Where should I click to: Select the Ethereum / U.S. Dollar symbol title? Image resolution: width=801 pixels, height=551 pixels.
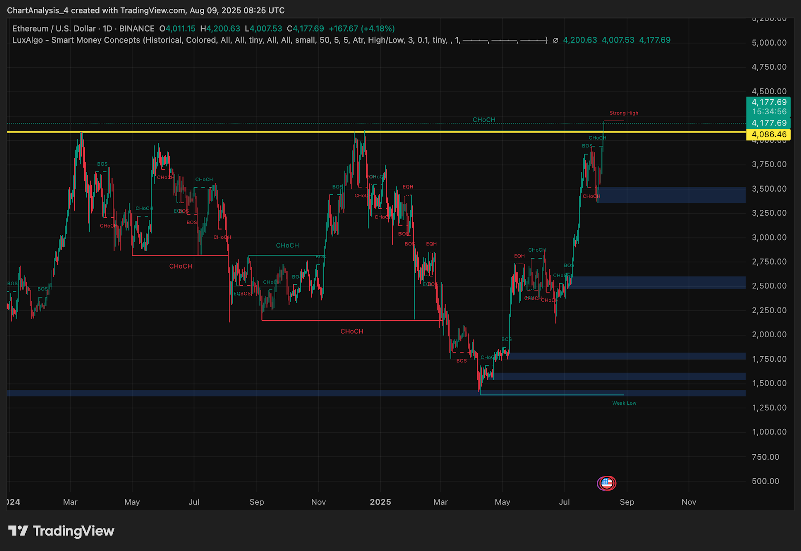click(54, 29)
